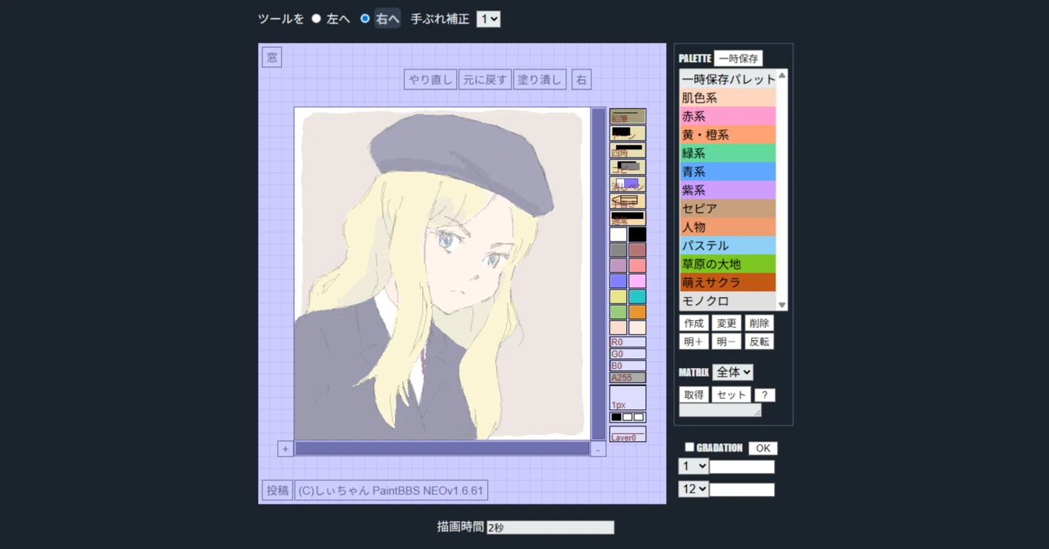
Task: Click the gradation OK button
Action: coord(763,448)
